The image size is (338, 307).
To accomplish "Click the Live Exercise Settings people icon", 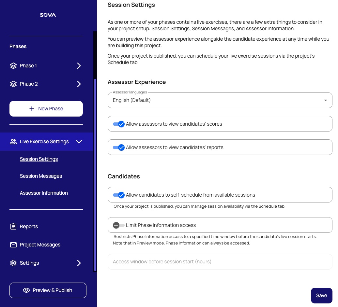I will [x=13, y=142].
